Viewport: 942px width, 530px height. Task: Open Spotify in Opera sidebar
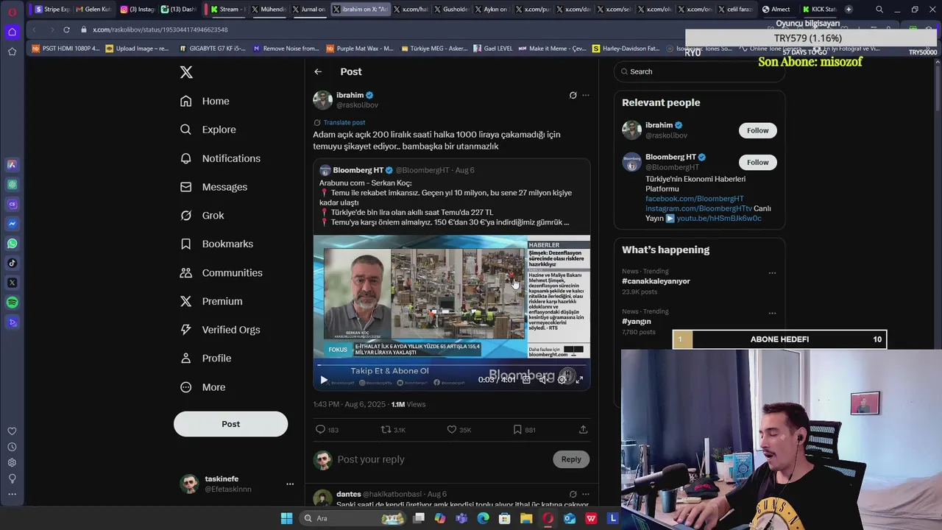click(12, 303)
